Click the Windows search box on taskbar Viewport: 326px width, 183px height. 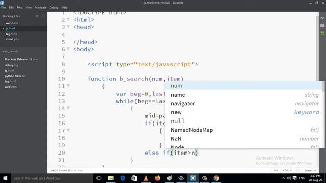52,178
